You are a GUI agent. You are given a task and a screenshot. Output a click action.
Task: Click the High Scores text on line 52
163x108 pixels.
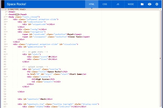[42, 79]
